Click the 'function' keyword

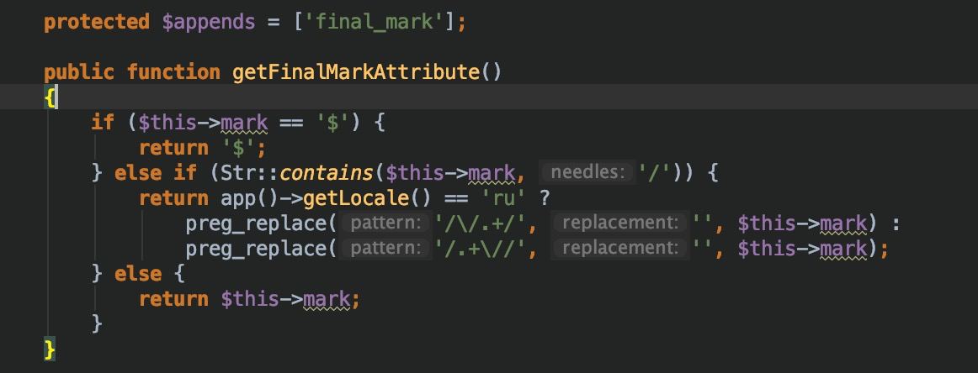[x=173, y=72]
